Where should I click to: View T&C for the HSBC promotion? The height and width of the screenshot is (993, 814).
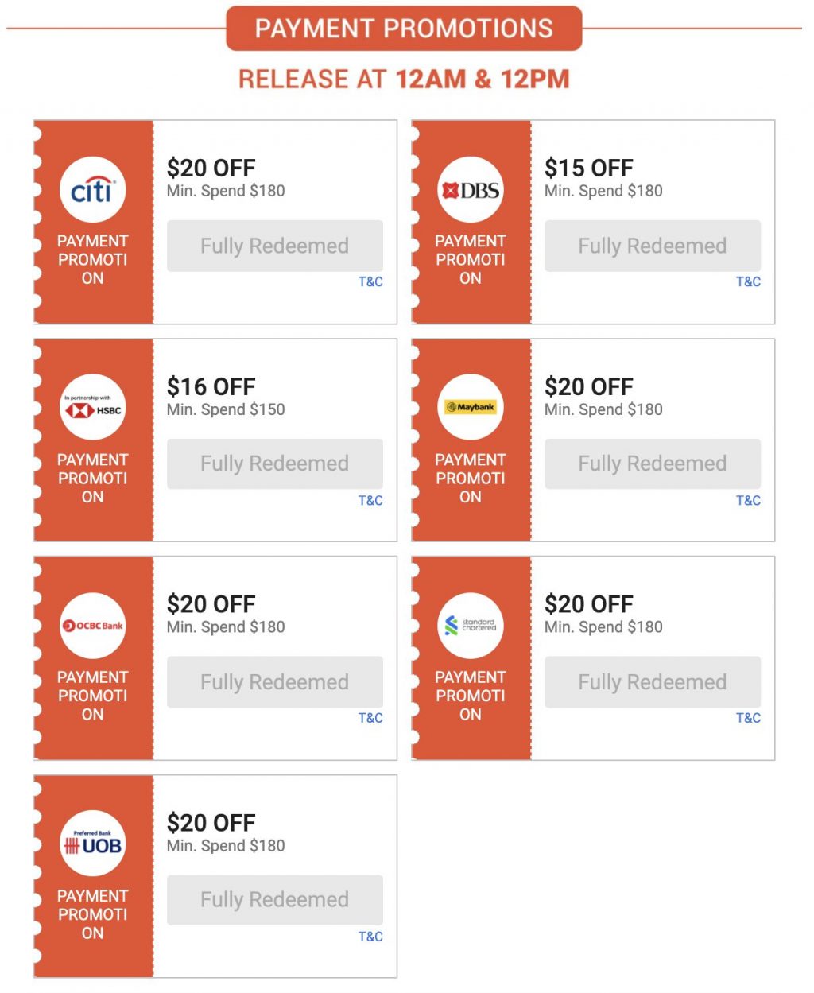click(x=370, y=500)
